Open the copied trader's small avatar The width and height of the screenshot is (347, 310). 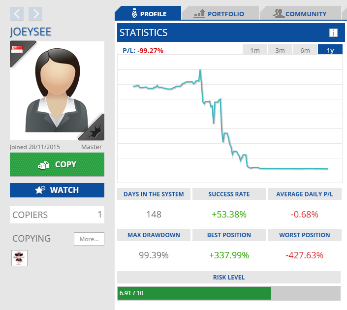pos(20,258)
